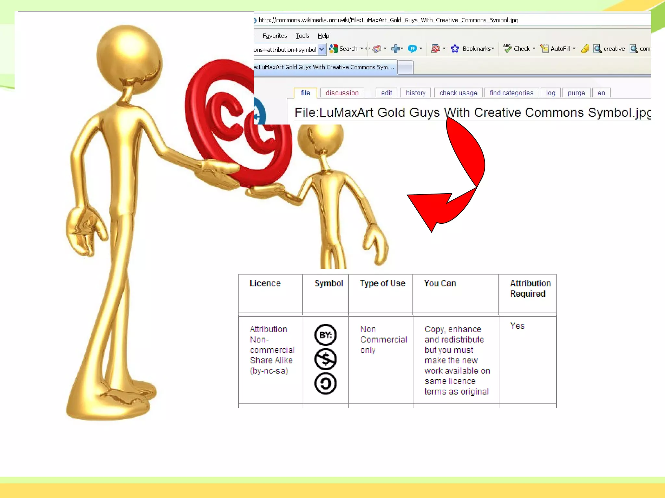
Task: Open the Bookmarks dropdown arrow
Action: coord(493,49)
